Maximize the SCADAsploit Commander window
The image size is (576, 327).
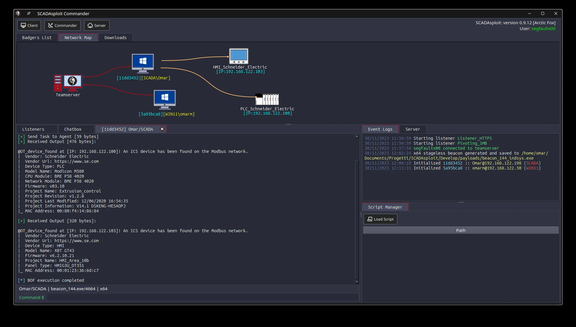[542, 13]
